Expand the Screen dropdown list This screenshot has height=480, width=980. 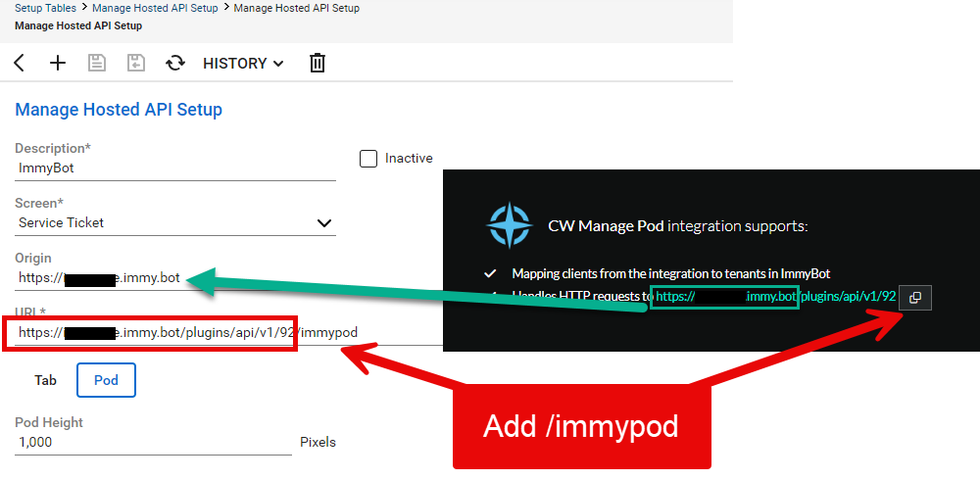[x=324, y=223]
